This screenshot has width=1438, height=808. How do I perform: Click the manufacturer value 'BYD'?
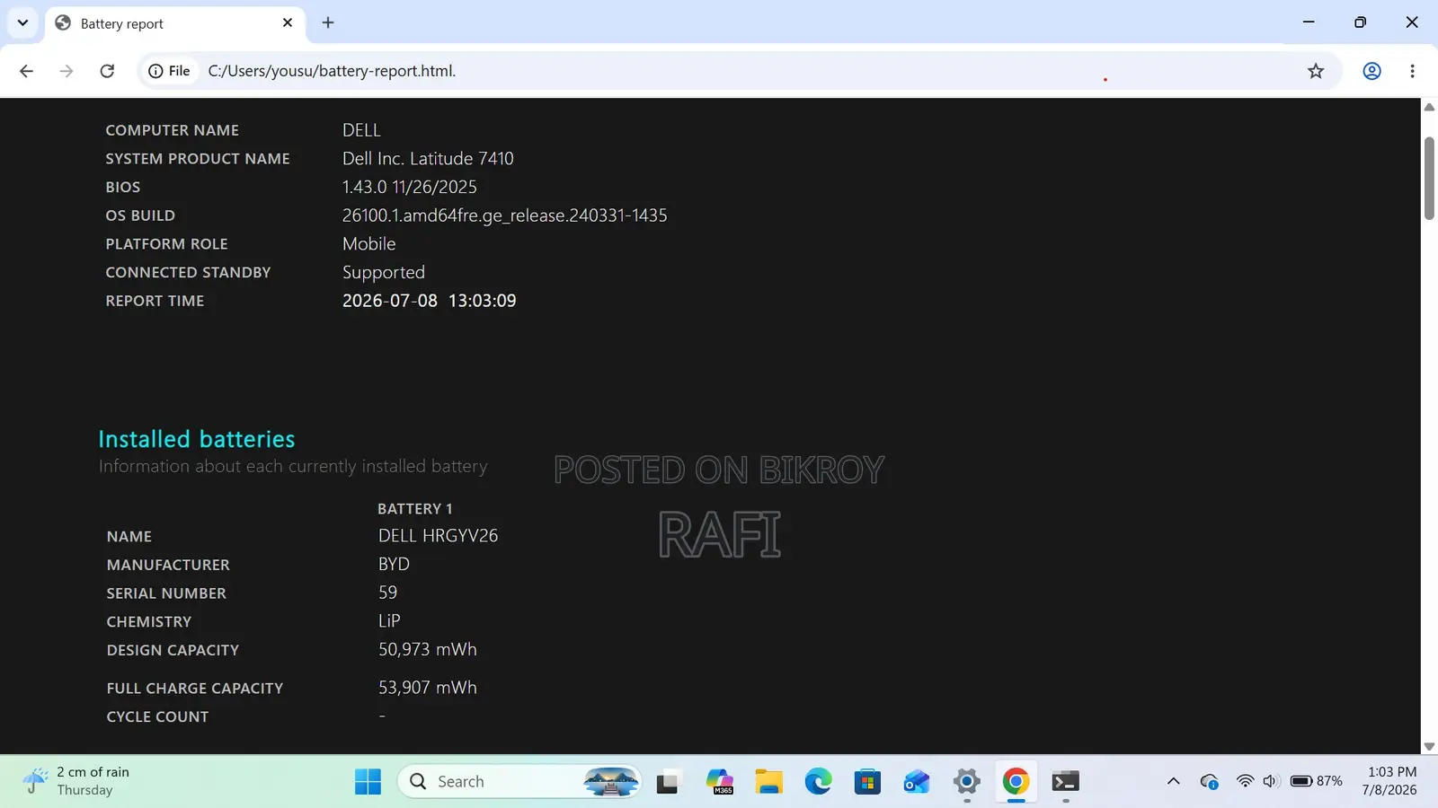(x=394, y=565)
